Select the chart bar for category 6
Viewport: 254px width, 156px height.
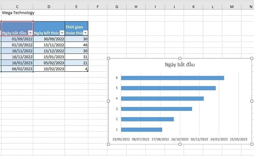coord(172,78)
